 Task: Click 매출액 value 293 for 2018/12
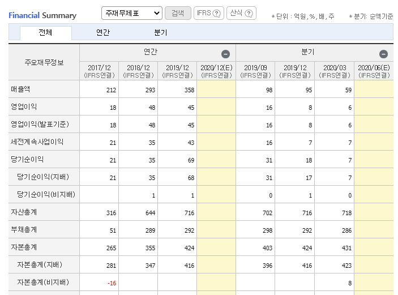click(x=150, y=90)
